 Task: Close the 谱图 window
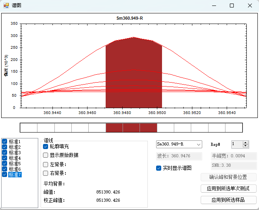[x=250, y=6]
